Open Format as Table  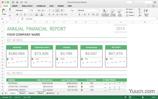click(113, 13)
